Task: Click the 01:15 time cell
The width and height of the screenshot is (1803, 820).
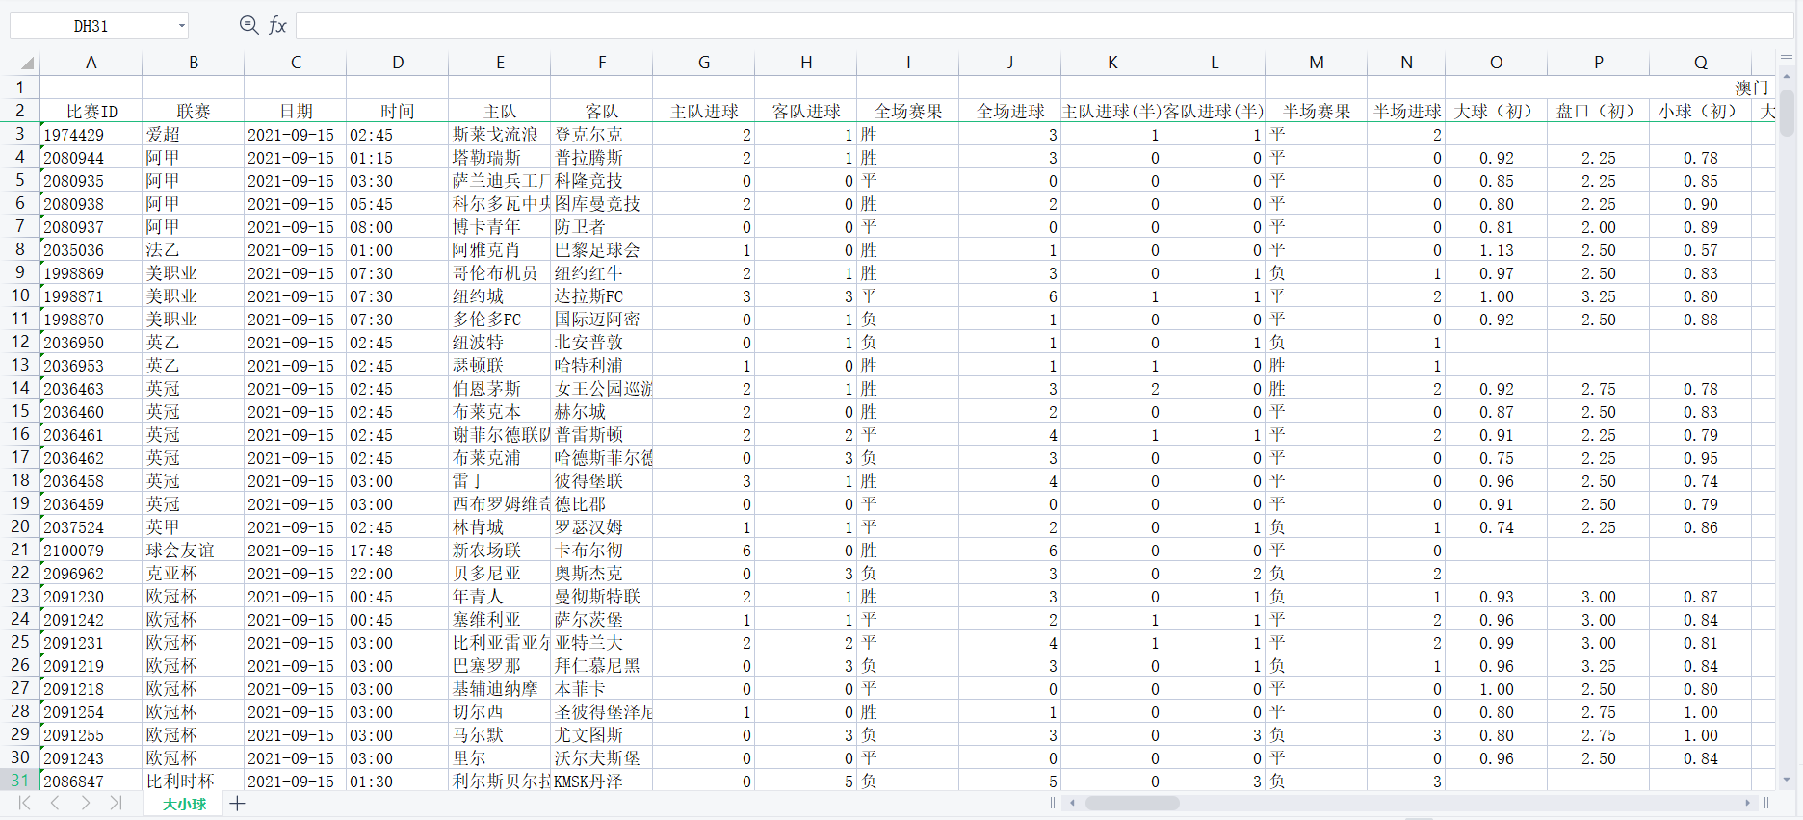Action: (x=397, y=158)
